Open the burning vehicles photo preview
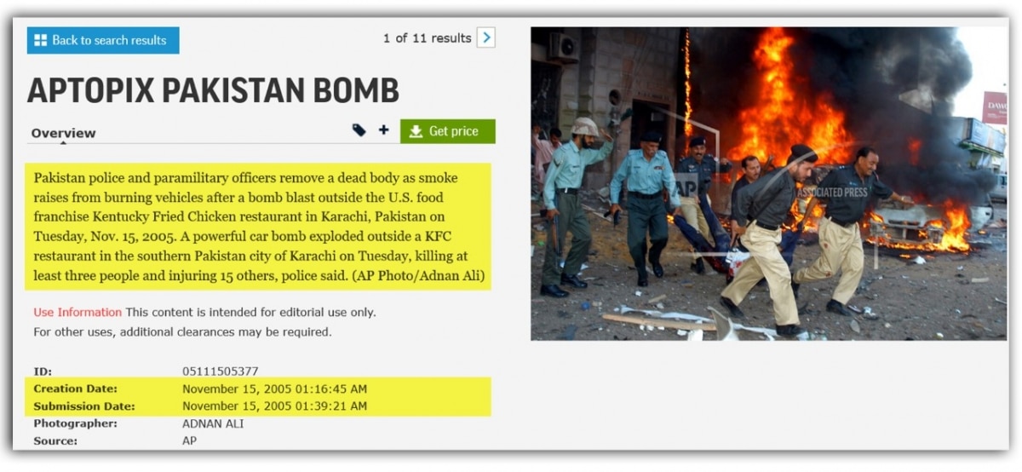This screenshot has width=1022, height=472. (x=768, y=183)
